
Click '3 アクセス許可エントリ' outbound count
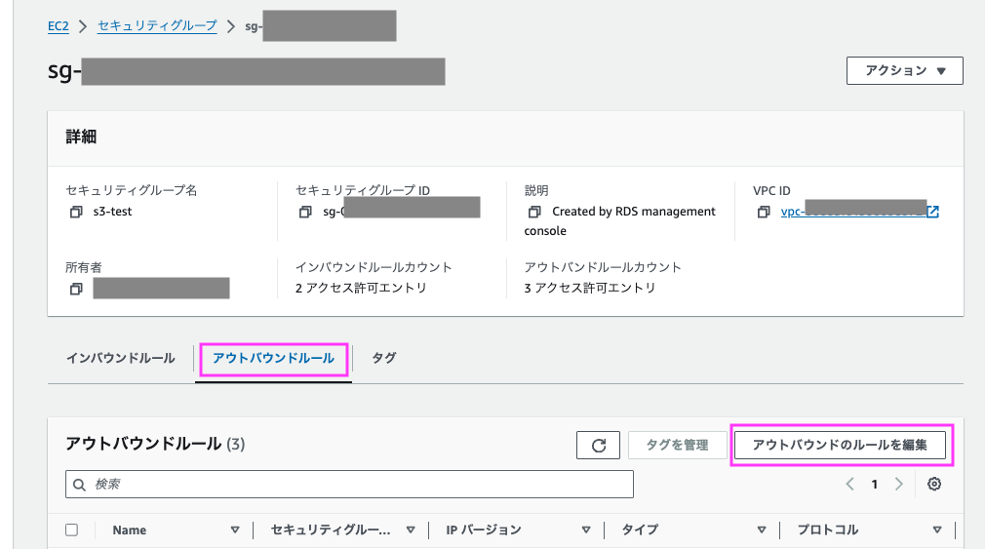[590, 288]
